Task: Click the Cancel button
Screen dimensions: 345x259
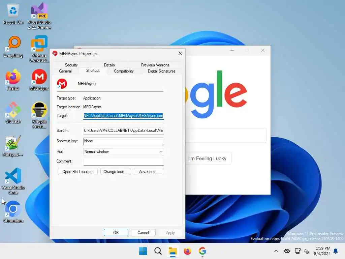Action: point(143,233)
